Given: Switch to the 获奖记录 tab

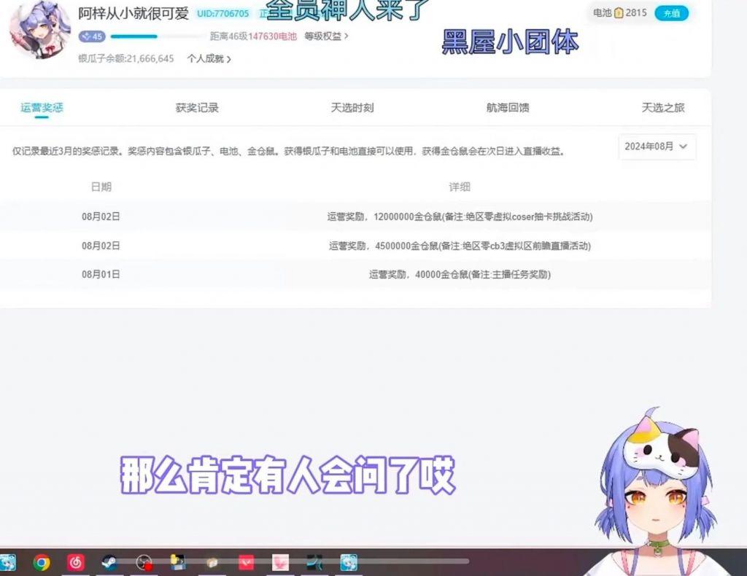Looking at the screenshot, I should tap(197, 108).
